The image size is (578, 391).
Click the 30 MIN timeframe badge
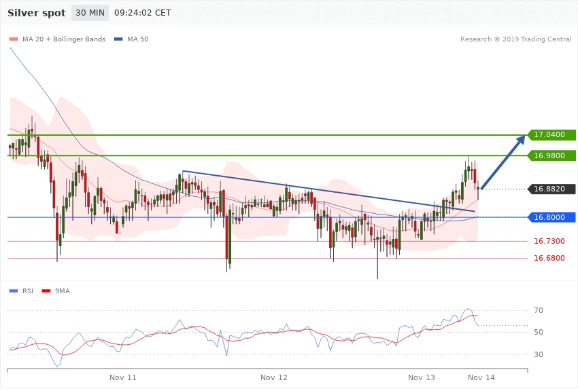tap(90, 13)
